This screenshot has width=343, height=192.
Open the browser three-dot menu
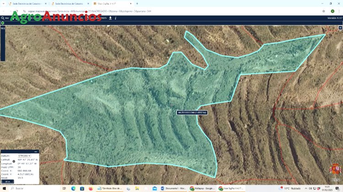tap(339, 11)
